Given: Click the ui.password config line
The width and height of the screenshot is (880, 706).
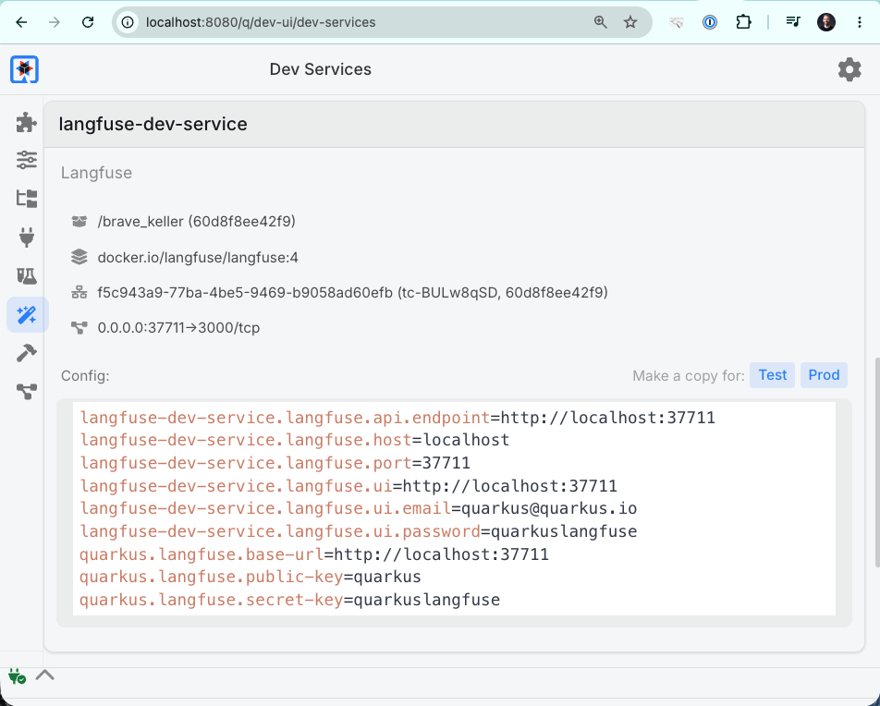Looking at the screenshot, I should pos(358,531).
